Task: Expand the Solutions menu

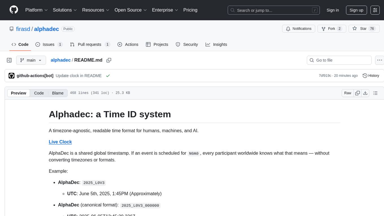Action: [x=65, y=10]
